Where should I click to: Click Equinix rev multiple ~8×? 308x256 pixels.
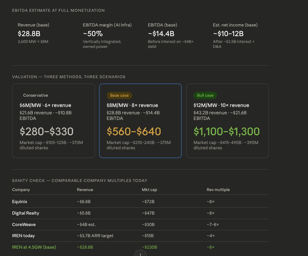coord(210,202)
